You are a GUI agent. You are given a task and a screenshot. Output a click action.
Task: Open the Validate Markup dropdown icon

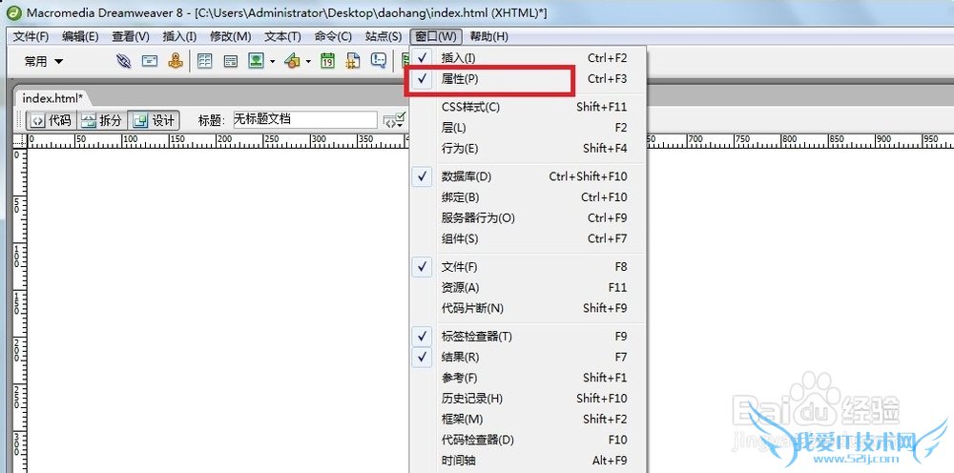tap(394, 120)
